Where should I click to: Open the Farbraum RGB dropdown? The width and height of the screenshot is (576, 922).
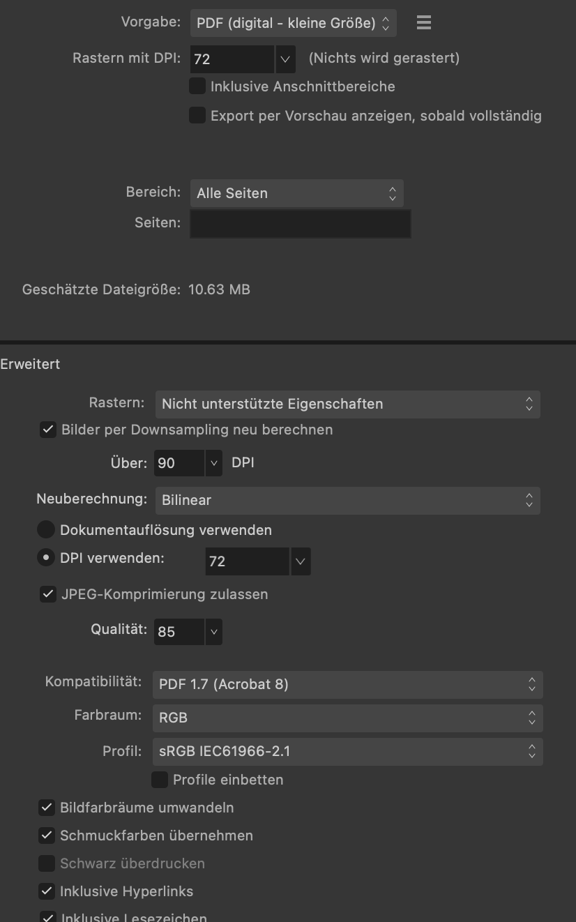coord(347,718)
